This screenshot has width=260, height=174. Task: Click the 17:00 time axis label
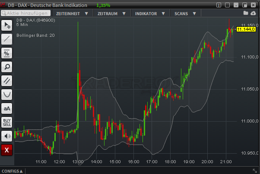pyautogui.click(x=152, y=162)
